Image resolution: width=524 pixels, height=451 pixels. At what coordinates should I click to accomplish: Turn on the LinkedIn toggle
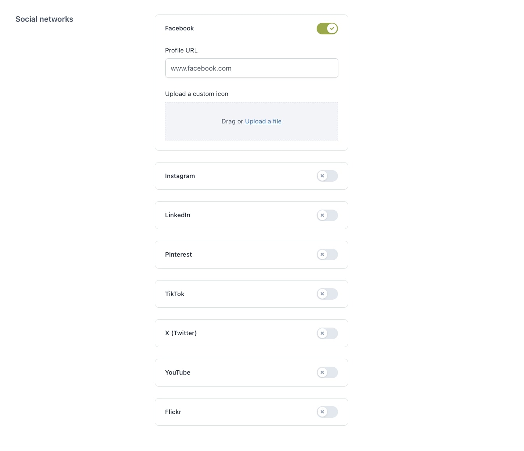[x=327, y=215]
